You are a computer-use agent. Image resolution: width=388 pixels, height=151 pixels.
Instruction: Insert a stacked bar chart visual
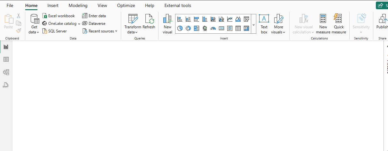pos(180,19)
